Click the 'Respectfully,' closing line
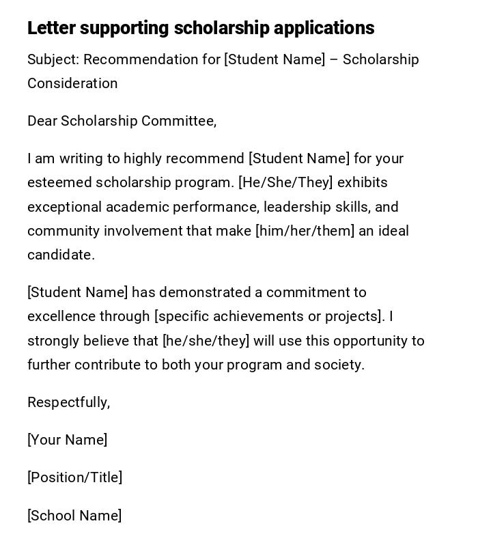The height and width of the screenshot is (558, 478). tap(68, 403)
